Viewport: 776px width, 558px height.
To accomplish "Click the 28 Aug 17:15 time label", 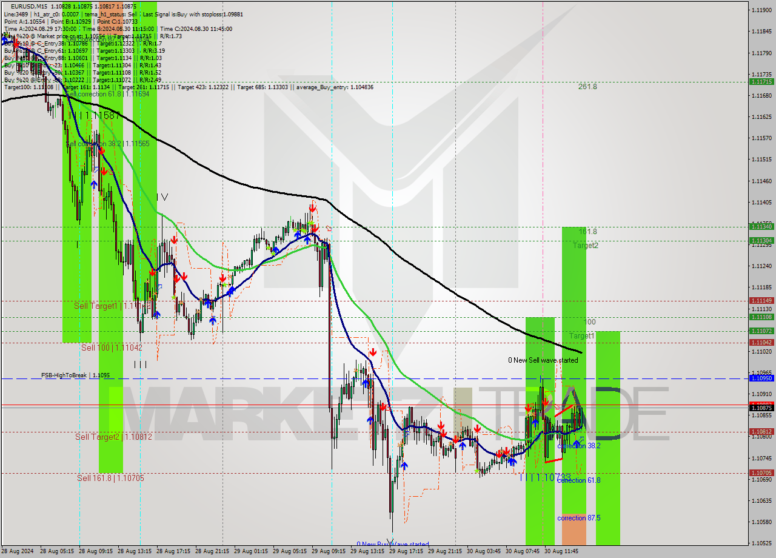I will pyautogui.click(x=175, y=551).
